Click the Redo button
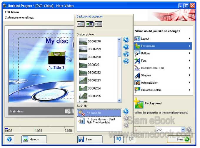This screenshot has height=148, width=200. [x=131, y=139]
